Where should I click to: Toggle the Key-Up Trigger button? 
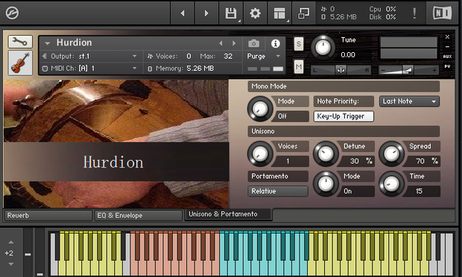(x=344, y=116)
